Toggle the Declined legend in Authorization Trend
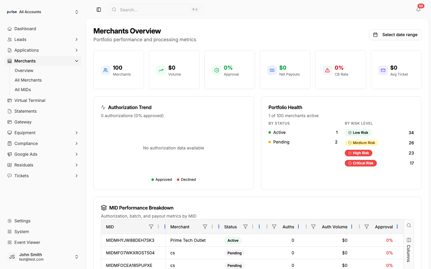431x269 pixels. click(179, 179)
